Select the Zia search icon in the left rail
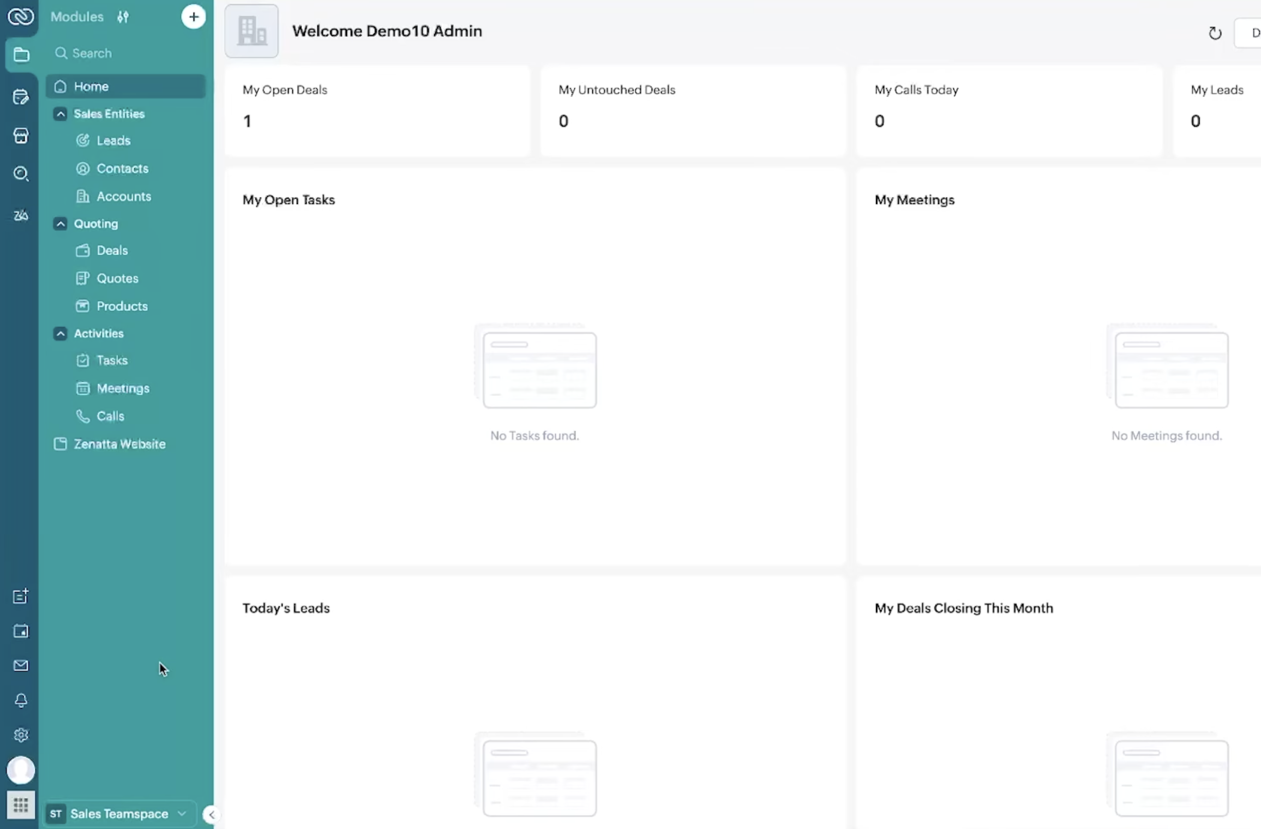This screenshot has height=829, width=1261. coord(21,174)
